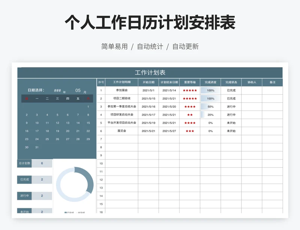The width and height of the screenshot is (300, 230).
Task: Select the 参加展会 plan cell
Action: (x=121, y=90)
